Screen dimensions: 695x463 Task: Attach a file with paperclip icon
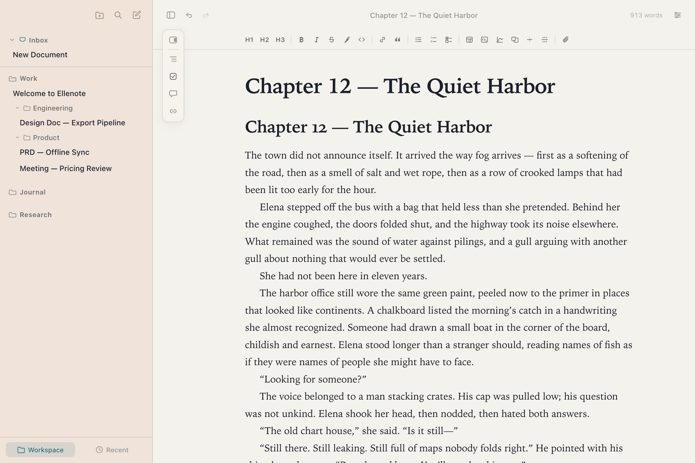pyautogui.click(x=566, y=40)
